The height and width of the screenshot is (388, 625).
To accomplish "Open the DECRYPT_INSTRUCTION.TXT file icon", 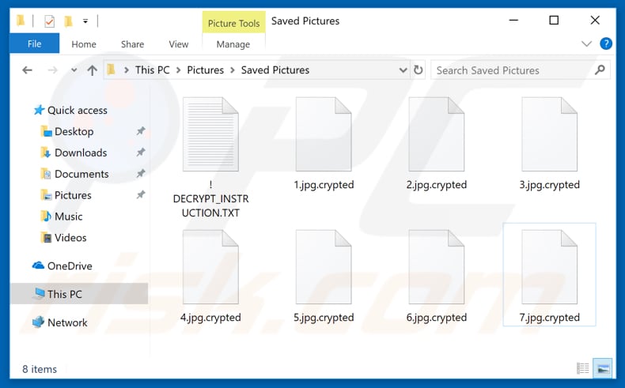I will (x=210, y=134).
